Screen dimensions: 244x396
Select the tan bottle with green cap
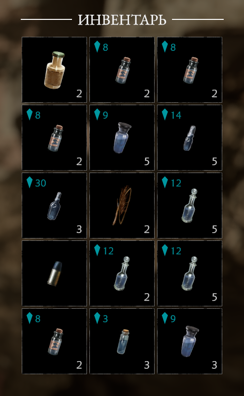54,70
